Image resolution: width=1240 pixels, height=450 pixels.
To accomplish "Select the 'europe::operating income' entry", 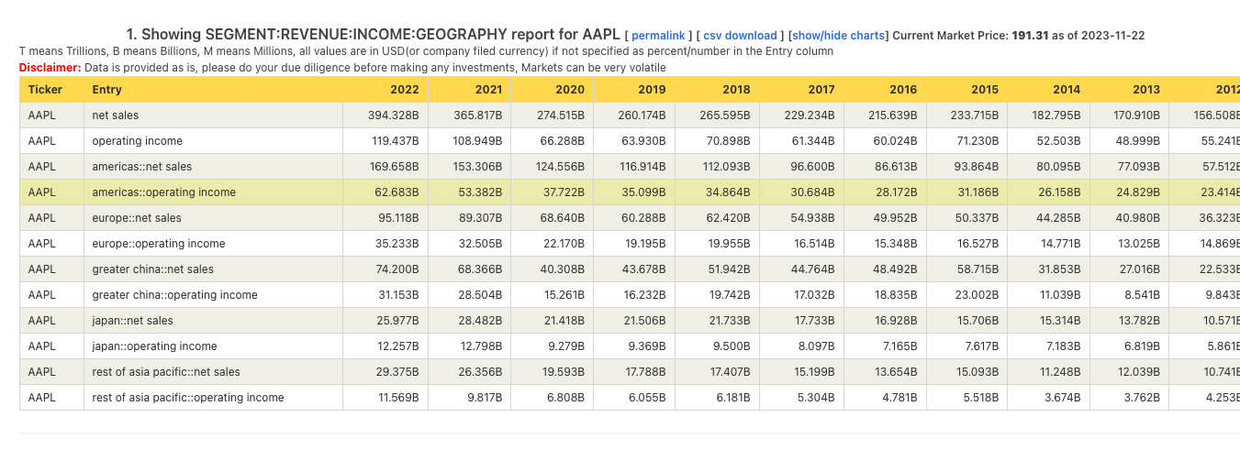I will [213, 244].
